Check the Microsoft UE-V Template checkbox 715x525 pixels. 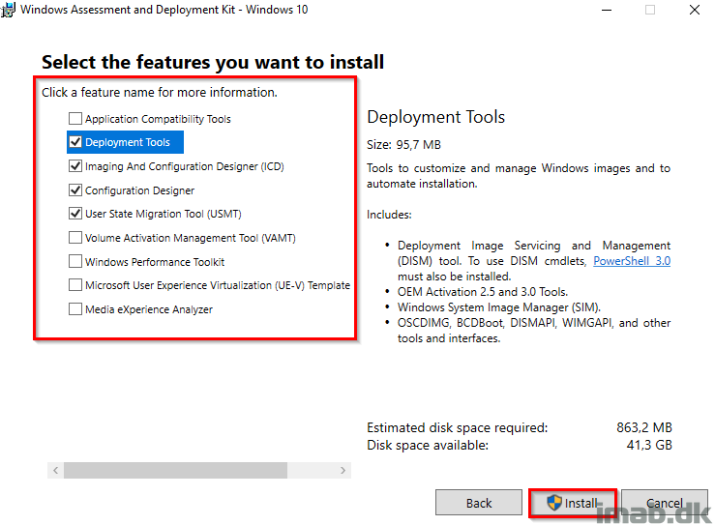click(75, 285)
